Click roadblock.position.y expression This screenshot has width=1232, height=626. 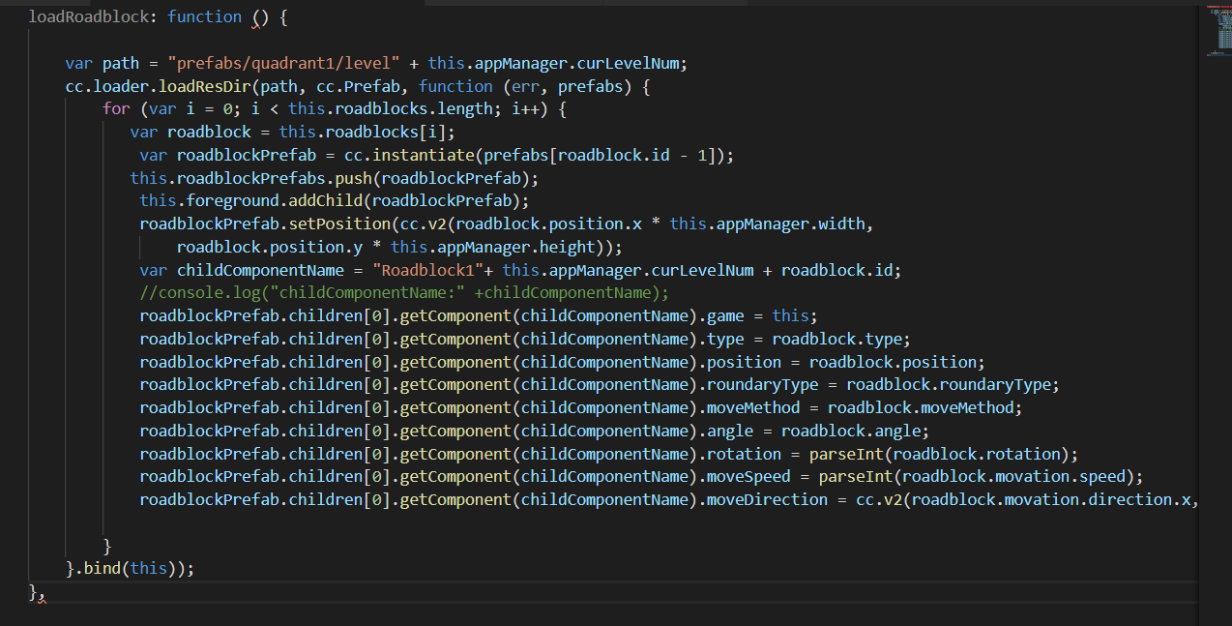(270, 247)
